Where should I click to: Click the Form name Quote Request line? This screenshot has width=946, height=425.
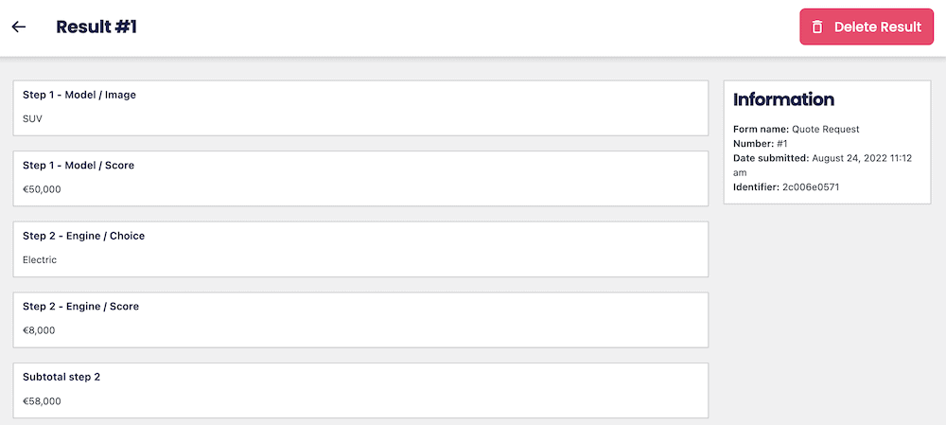797,129
